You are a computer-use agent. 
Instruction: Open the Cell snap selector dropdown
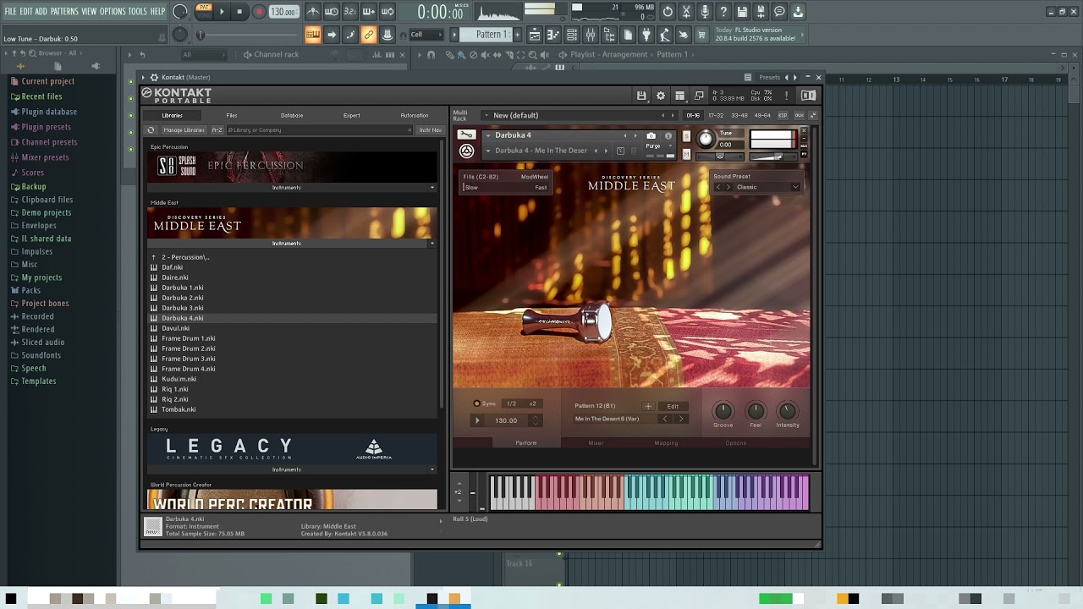pyautogui.click(x=426, y=35)
